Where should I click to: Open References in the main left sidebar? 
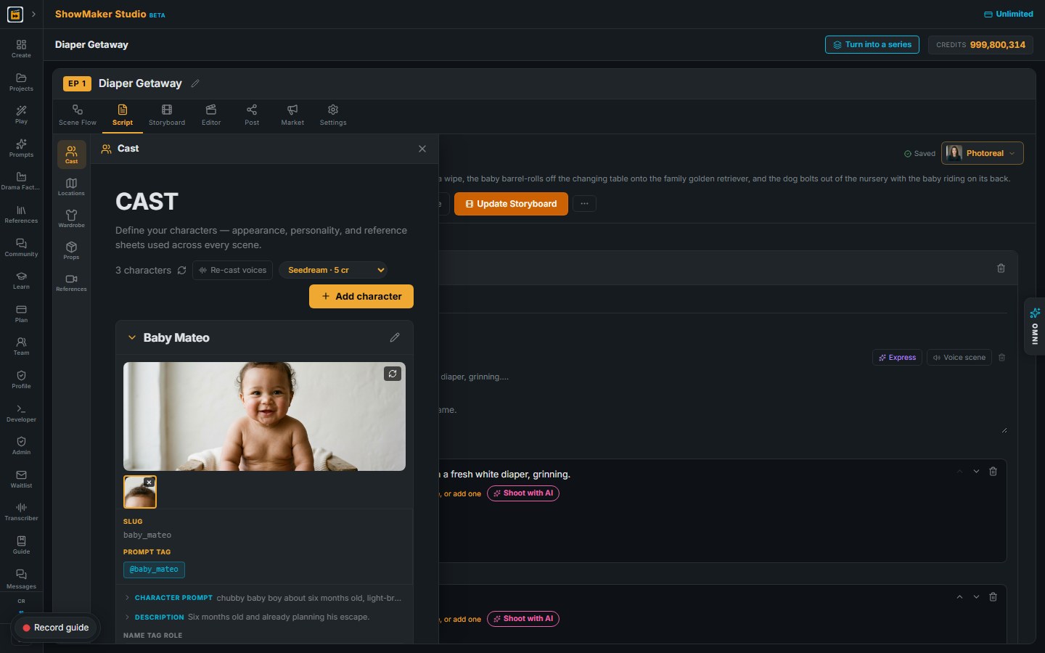click(21, 214)
